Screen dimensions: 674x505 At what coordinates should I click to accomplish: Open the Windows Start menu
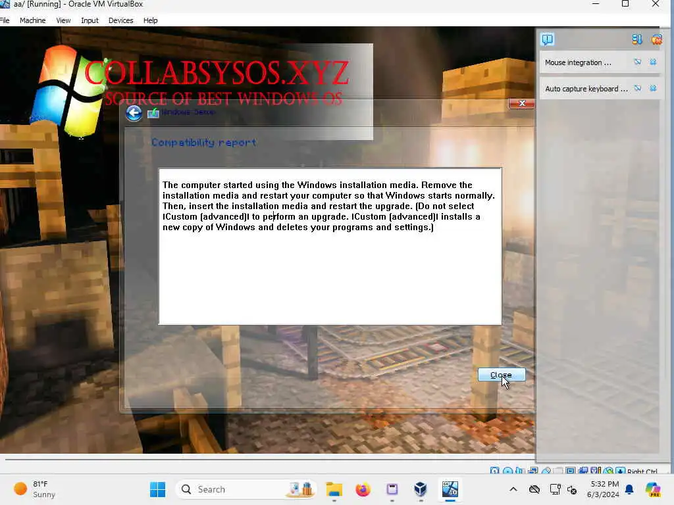(157, 489)
